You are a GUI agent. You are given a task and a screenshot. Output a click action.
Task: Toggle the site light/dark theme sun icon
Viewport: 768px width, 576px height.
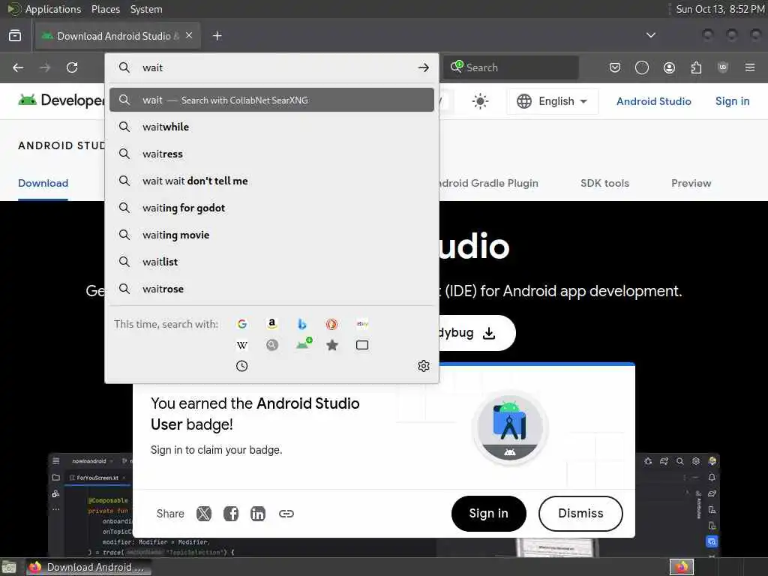[480, 101]
